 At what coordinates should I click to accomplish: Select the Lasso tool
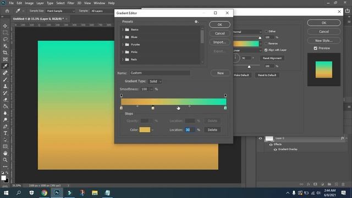[x=5, y=39]
